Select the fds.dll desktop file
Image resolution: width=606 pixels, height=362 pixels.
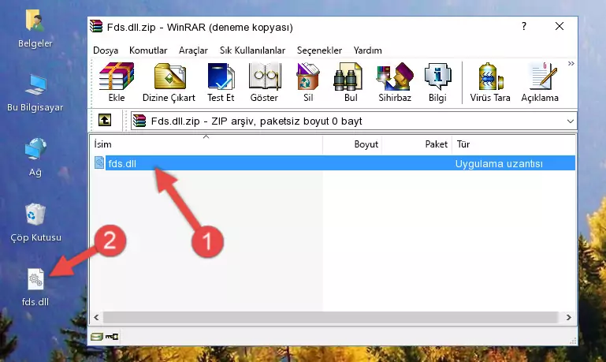point(35,287)
